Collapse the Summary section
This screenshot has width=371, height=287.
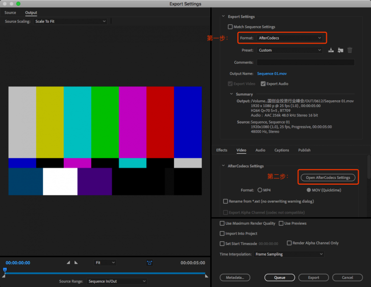tap(231, 94)
